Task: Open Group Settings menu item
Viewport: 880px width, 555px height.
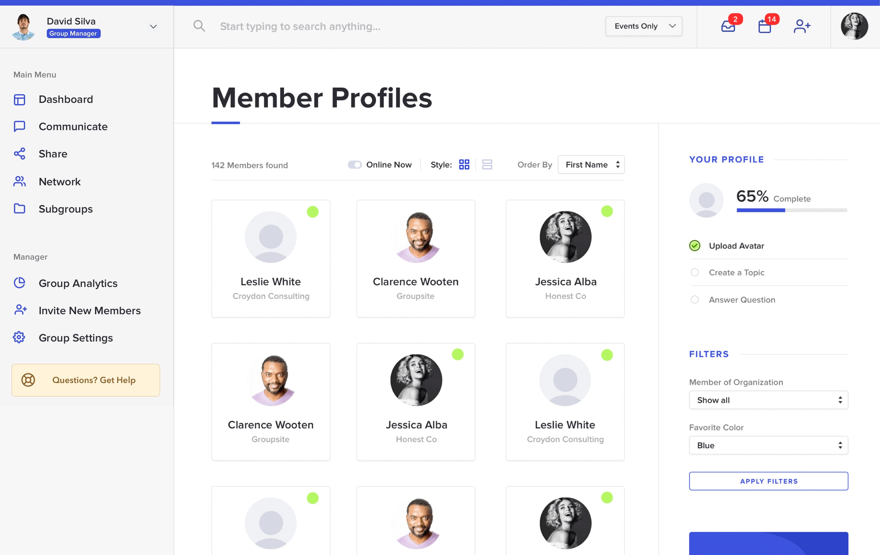Action: pos(76,337)
